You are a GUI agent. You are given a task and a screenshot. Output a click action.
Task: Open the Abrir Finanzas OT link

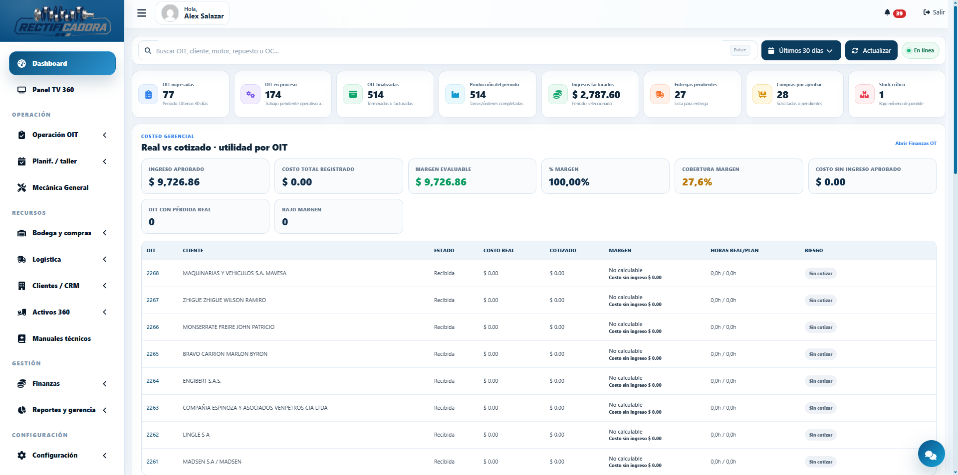(x=916, y=144)
